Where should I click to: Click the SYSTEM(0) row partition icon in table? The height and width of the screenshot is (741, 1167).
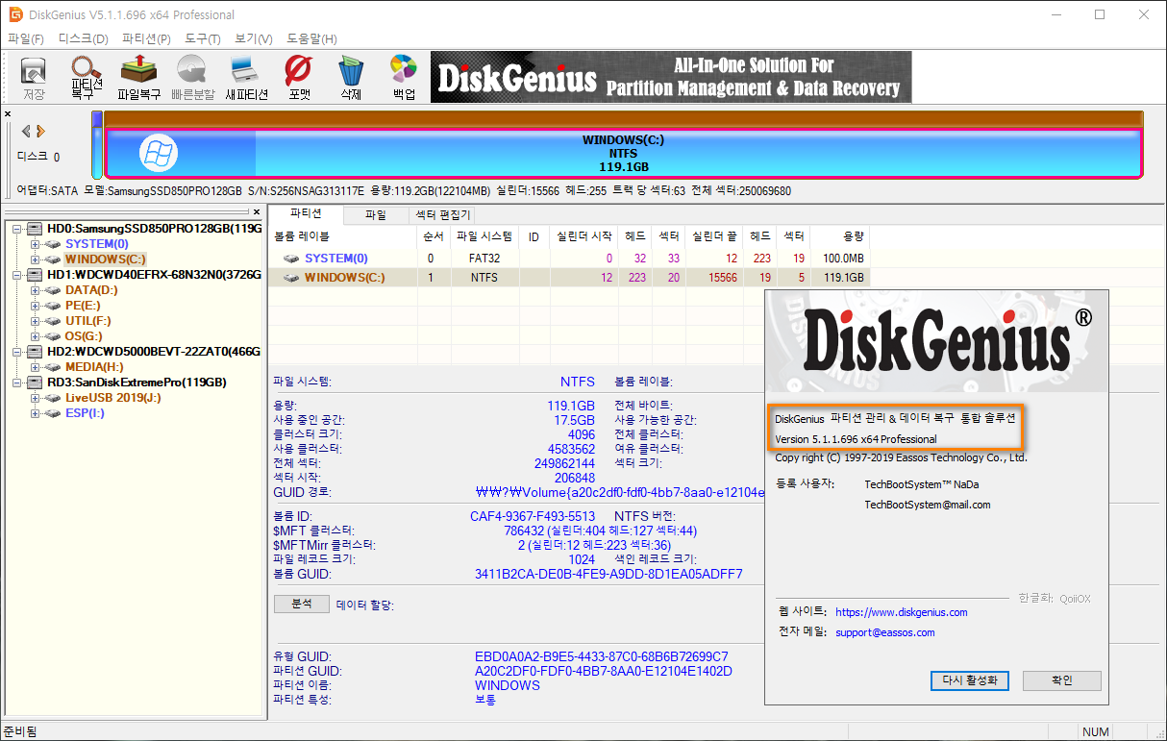tap(291, 259)
